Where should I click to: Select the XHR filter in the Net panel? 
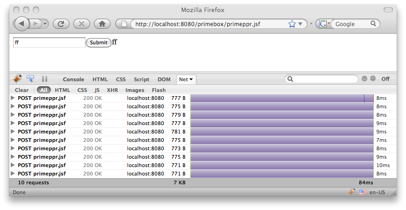tap(112, 90)
